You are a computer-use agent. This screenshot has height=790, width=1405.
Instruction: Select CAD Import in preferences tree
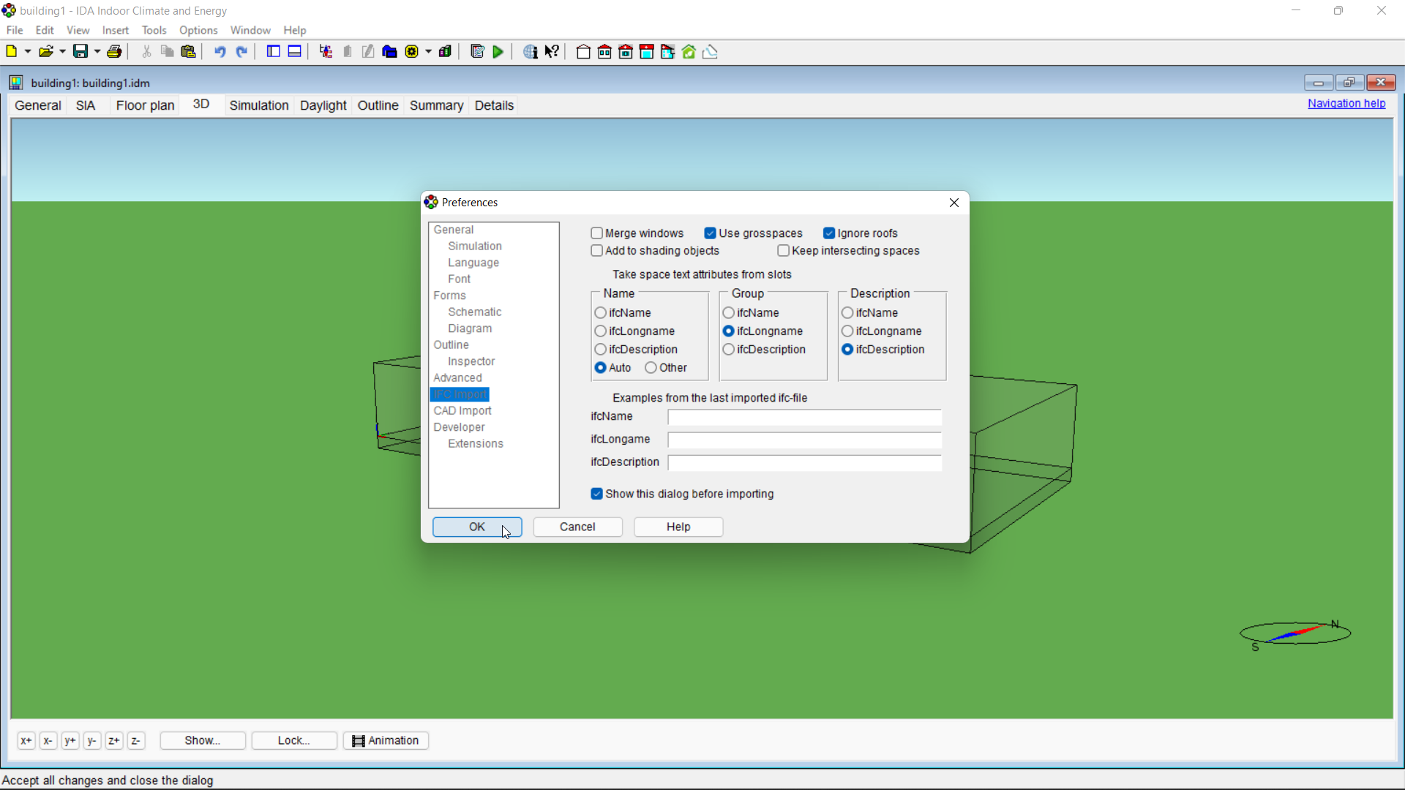coord(462,411)
